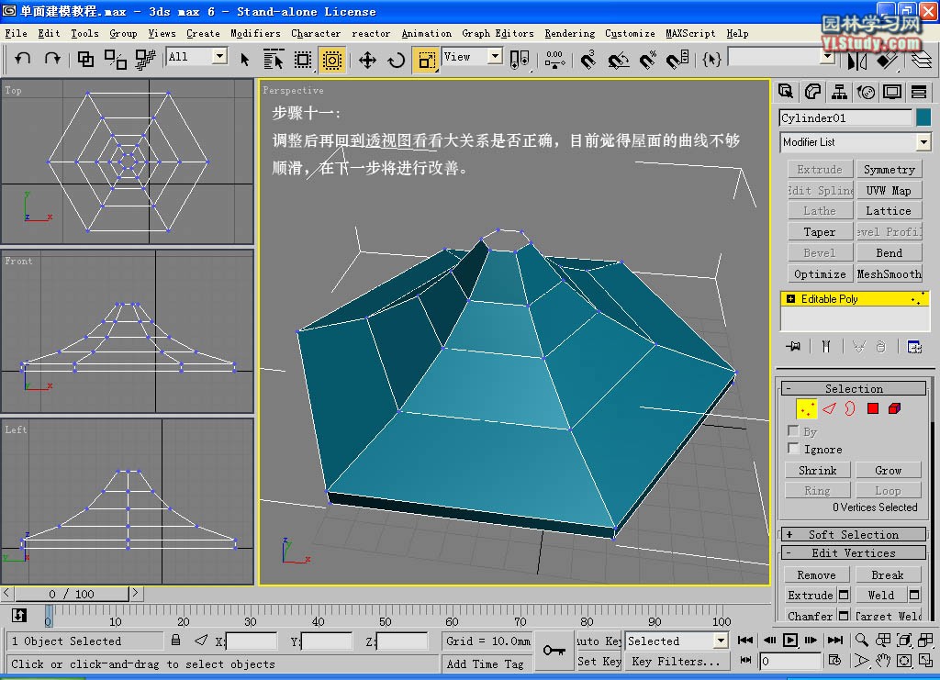Toggle the key mode button beside the timeline
940x680 pixels.
[19, 615]
